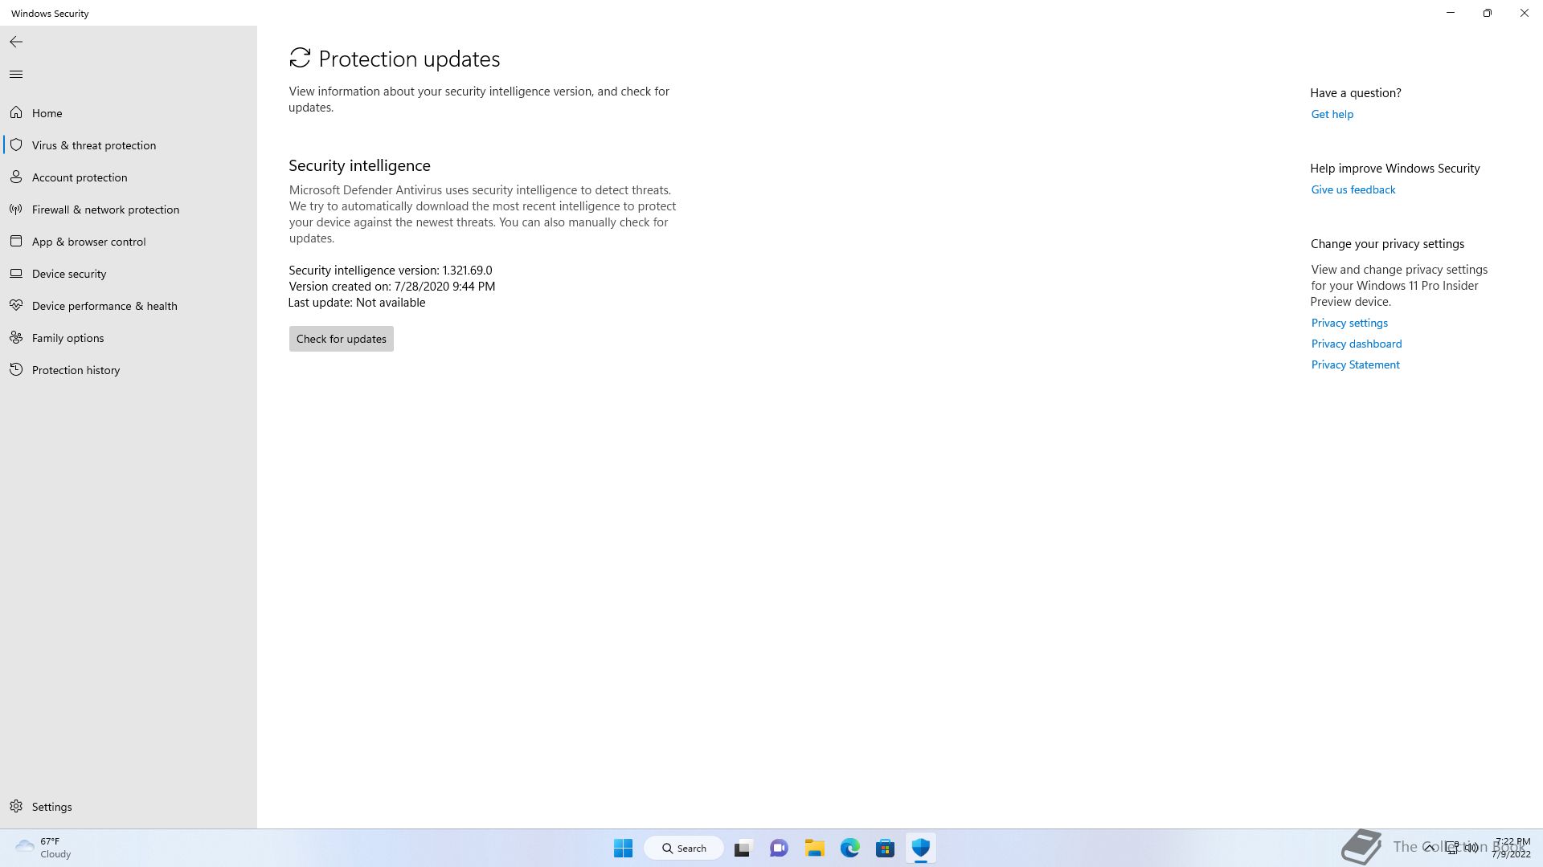The width and height of the screenshot is (1543, 867).
Task: Open the Privacy dashboard link
Action: (1356, 344)
